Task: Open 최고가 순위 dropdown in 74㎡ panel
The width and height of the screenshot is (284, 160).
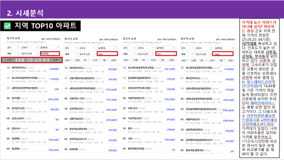Action: (x=146, y=54)
